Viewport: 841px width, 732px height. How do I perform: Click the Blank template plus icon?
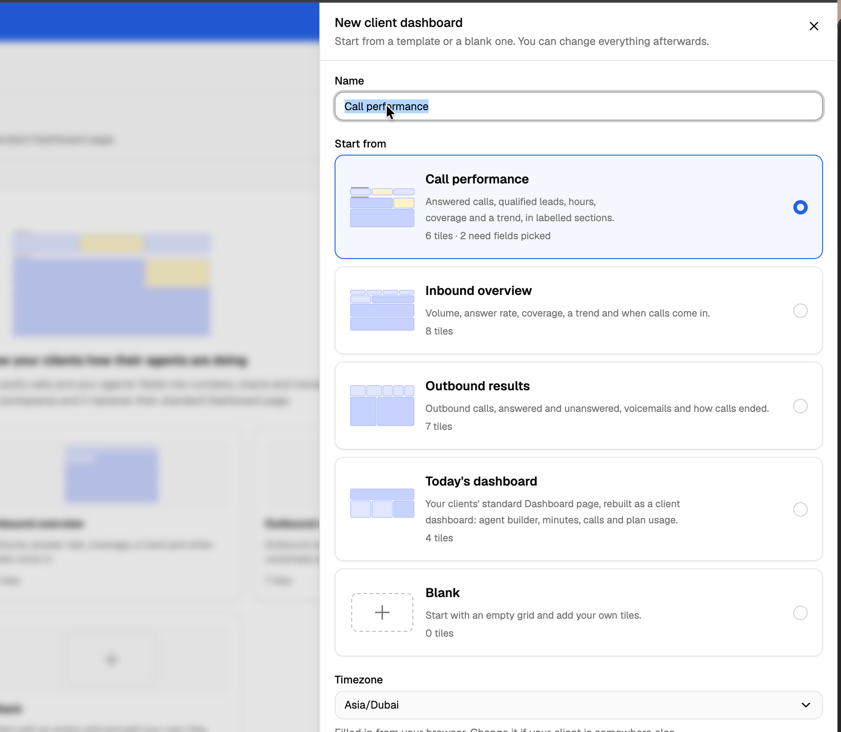(382, 612)
